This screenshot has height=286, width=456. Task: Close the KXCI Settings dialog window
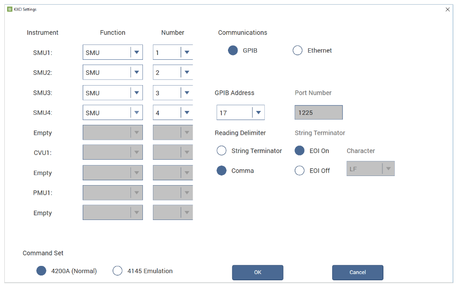pos(447,9)
